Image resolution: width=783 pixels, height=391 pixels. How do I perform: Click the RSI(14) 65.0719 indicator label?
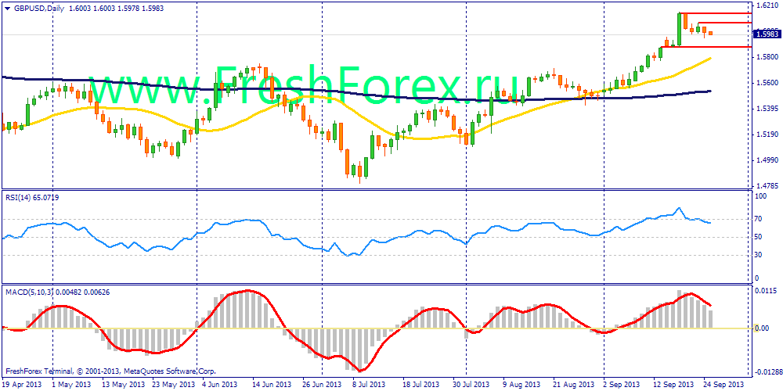(x=32, y=199)
